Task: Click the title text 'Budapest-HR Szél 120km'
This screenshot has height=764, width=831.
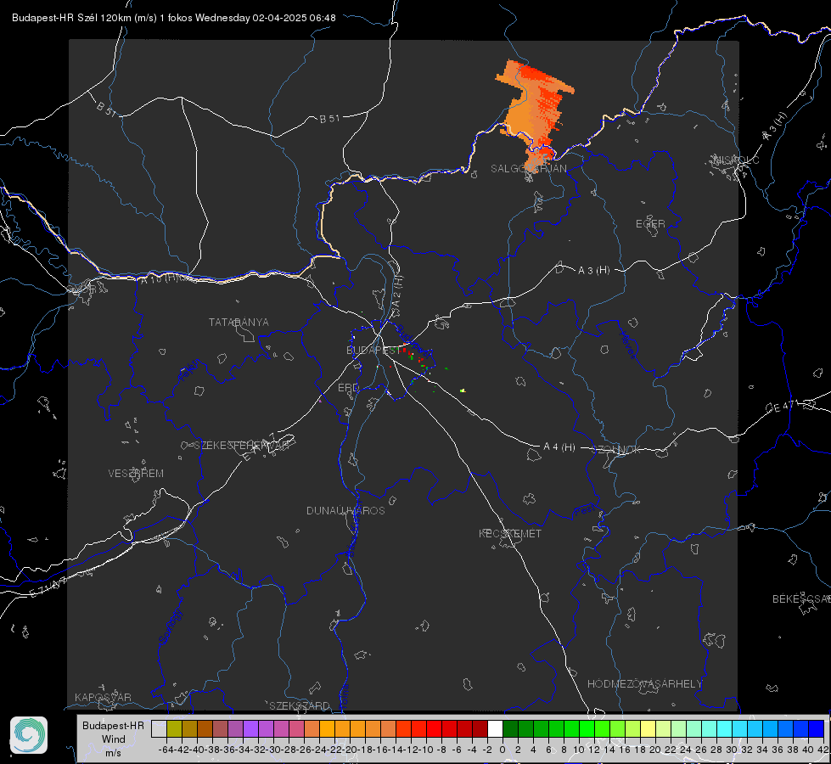Action: (x=71, y=18)
